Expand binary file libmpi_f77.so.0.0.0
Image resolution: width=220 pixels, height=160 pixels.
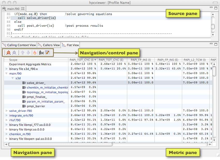6,125
